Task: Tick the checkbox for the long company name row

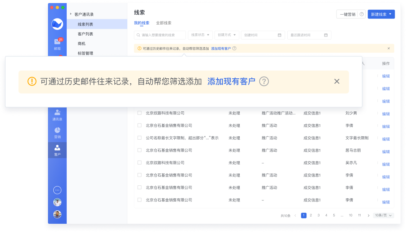Action: point(140,138)
